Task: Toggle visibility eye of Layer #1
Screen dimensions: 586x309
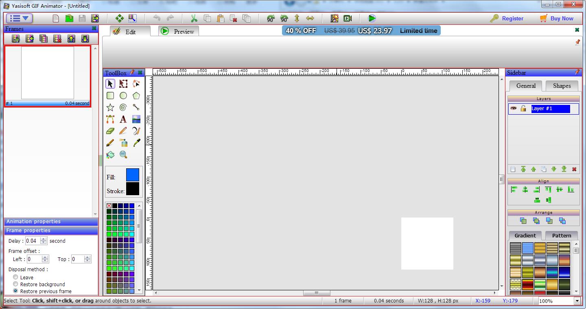Action: point(514,109)
